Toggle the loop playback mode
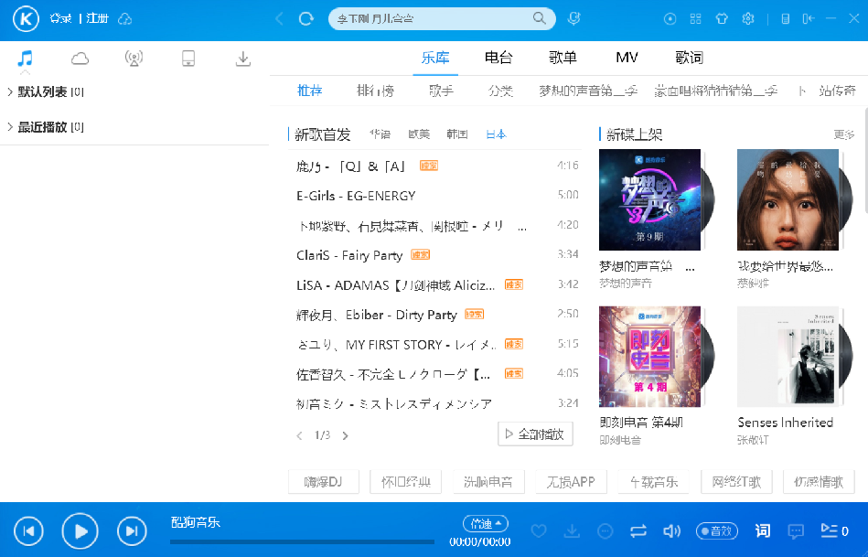Viewport: 868px width, 557px height. pos(638,531)
